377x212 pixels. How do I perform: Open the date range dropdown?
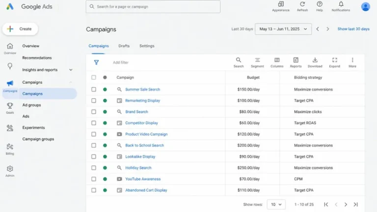tap(283, 29)
